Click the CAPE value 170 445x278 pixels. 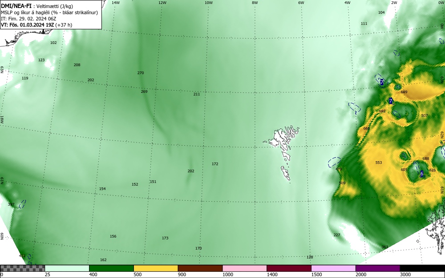click(x=198, y=248)
